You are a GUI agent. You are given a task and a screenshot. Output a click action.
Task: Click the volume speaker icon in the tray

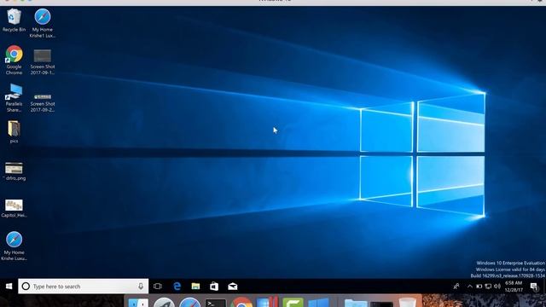point(497,287)
